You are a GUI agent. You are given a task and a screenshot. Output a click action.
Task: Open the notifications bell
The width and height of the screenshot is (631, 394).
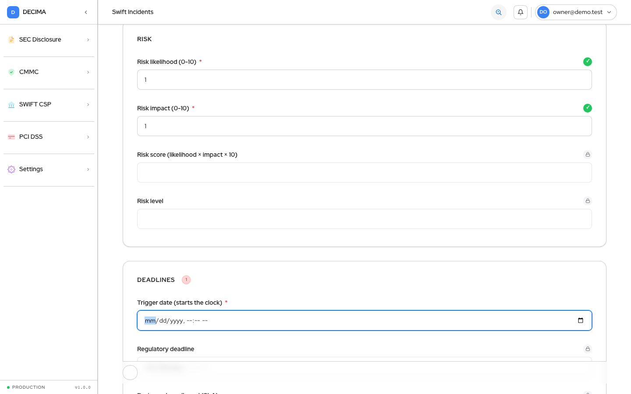point(521,12)
